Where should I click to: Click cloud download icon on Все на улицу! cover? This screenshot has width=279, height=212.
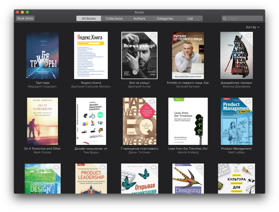pyautogui.click(x=153, y=35)
